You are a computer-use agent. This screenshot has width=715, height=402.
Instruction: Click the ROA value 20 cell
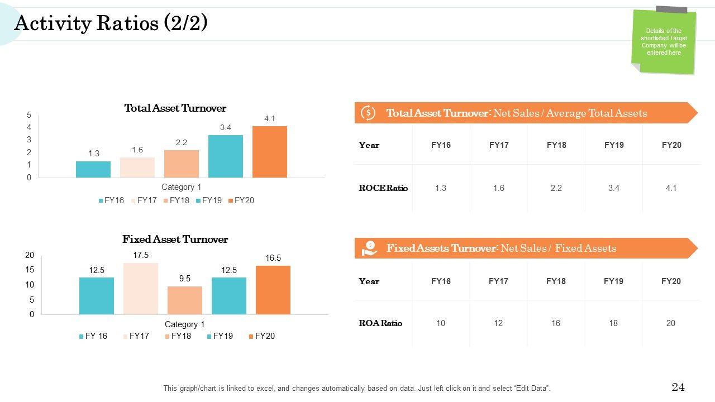pos(671,323)
